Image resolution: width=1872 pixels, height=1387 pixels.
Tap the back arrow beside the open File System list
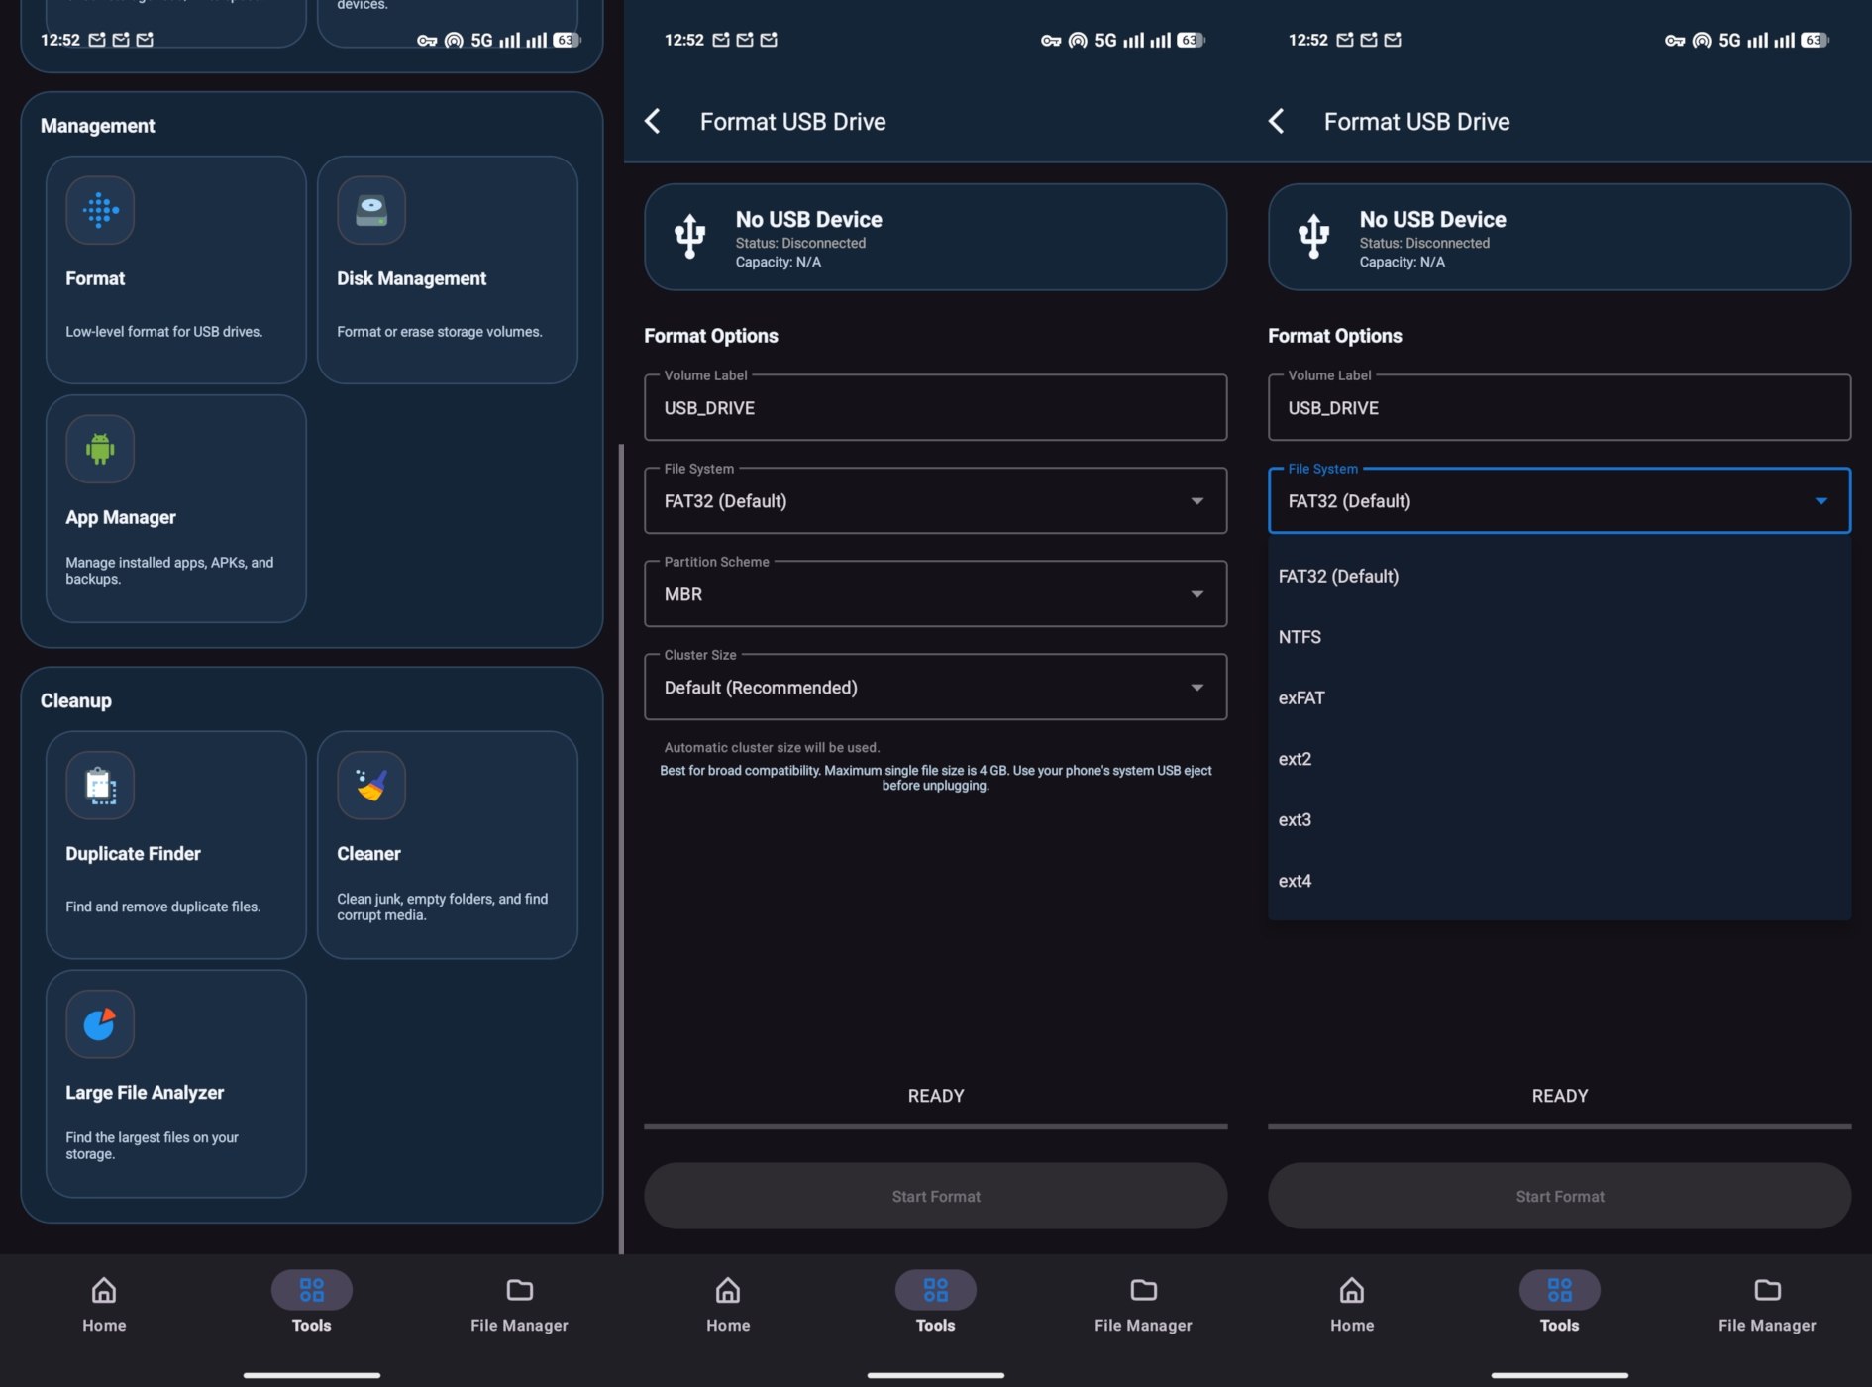pos(1277,122)
